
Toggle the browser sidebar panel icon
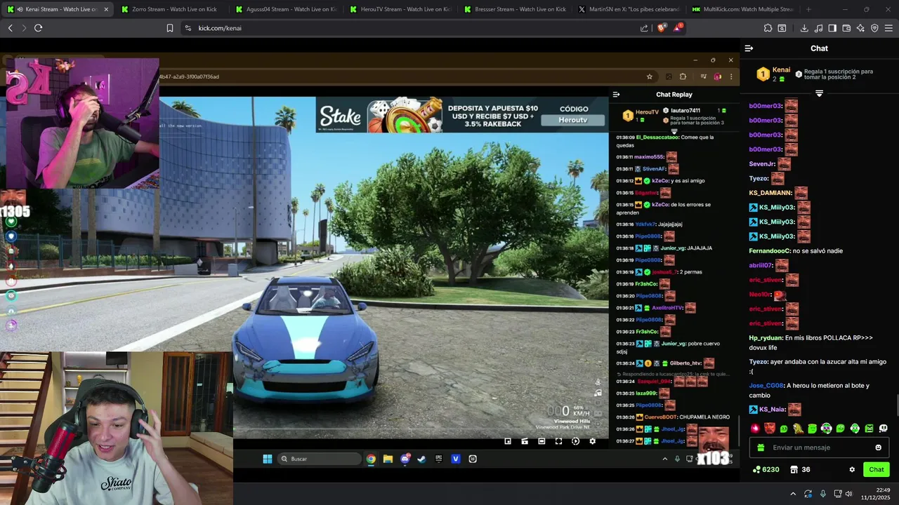[832, 28]
